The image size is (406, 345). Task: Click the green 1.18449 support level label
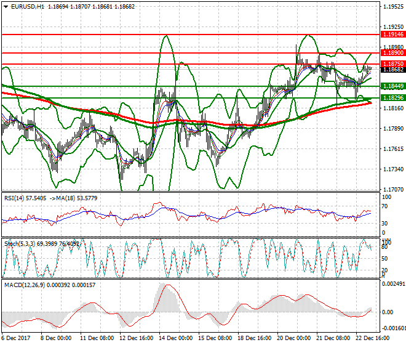[x=393, y=86]
